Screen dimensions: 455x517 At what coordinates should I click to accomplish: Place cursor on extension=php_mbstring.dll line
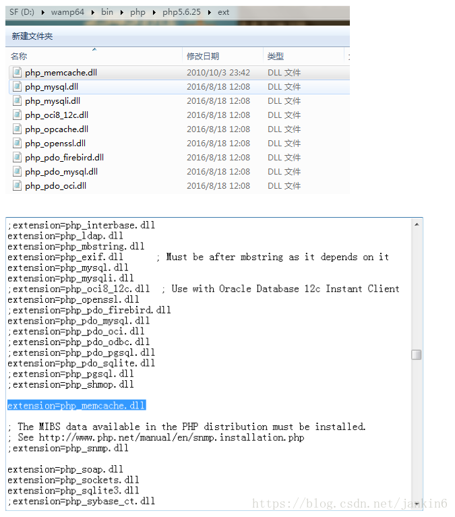(75, 247)
